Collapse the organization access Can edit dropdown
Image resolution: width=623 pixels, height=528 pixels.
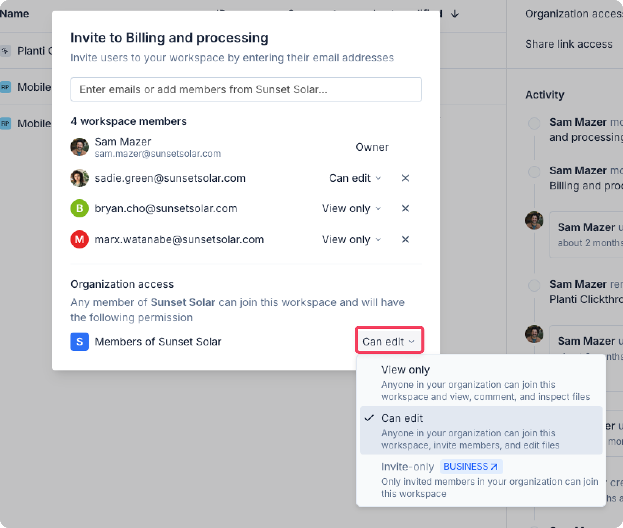click(389, 342)
